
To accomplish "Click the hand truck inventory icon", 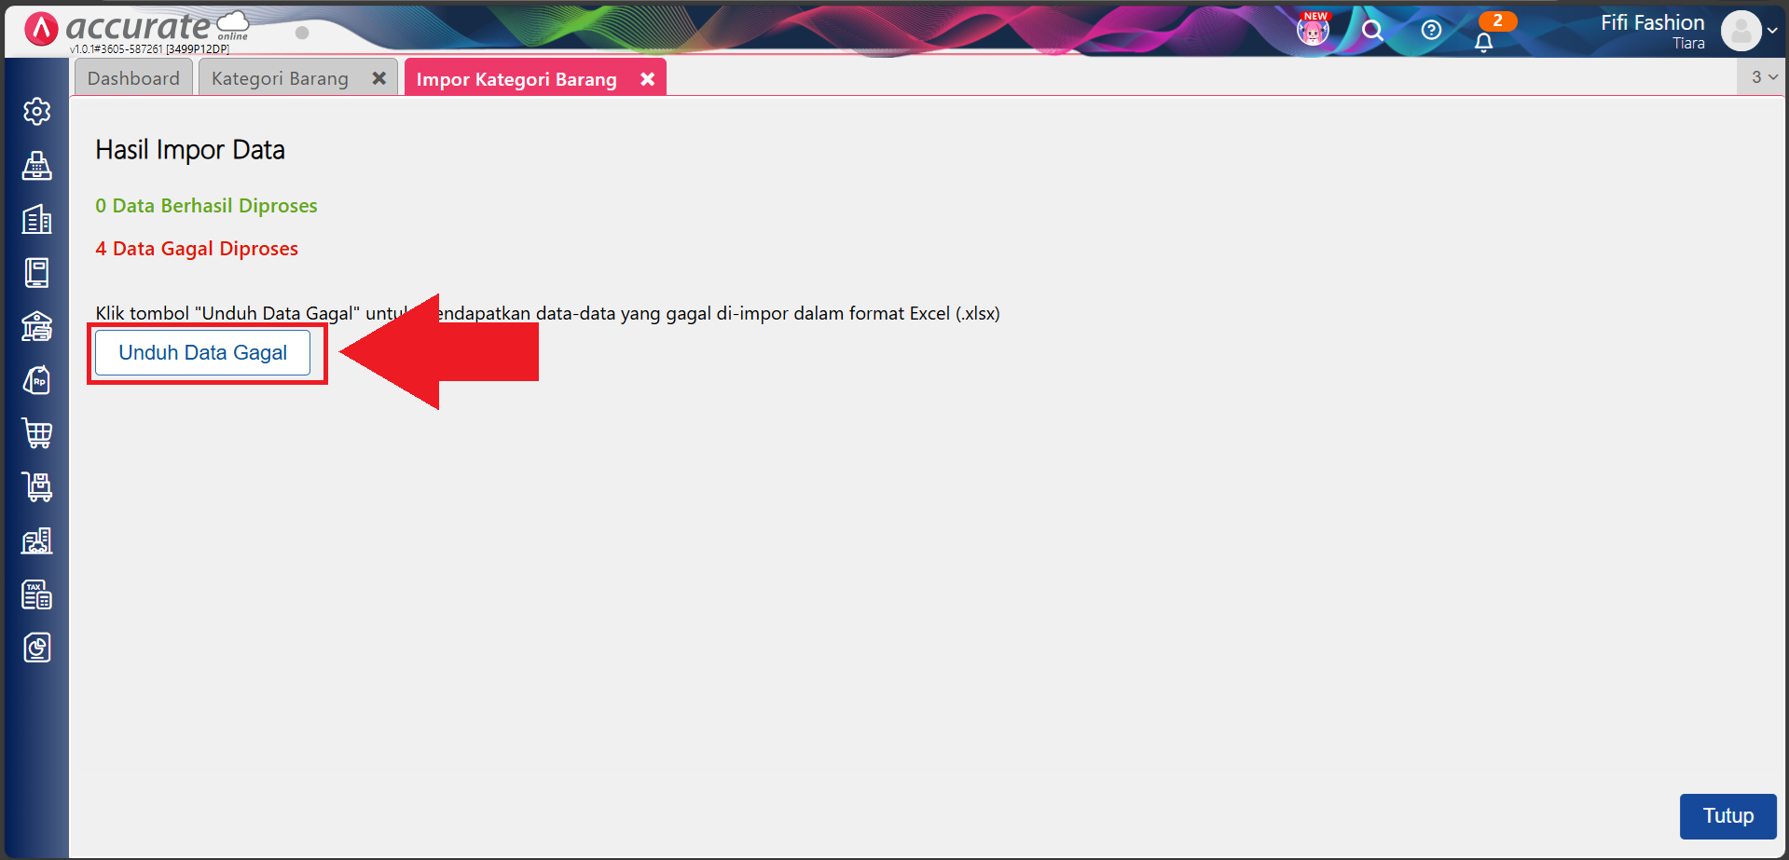I will coord(36,486).
